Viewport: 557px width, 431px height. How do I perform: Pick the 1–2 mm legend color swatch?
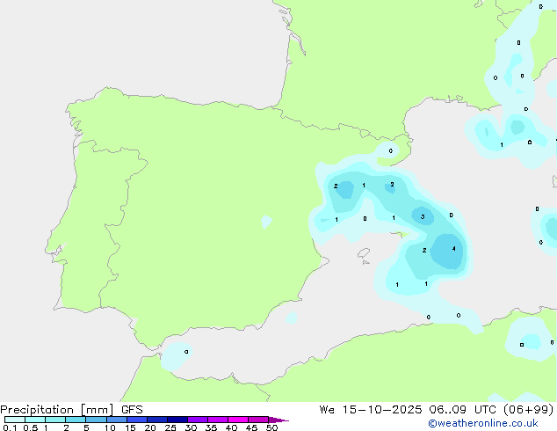coord(55,420)
